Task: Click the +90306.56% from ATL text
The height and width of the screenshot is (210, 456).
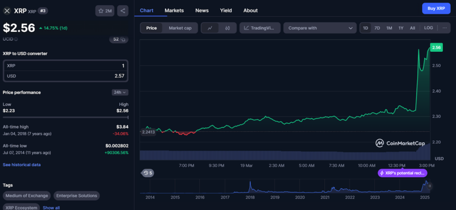Action: coord(116,152)
